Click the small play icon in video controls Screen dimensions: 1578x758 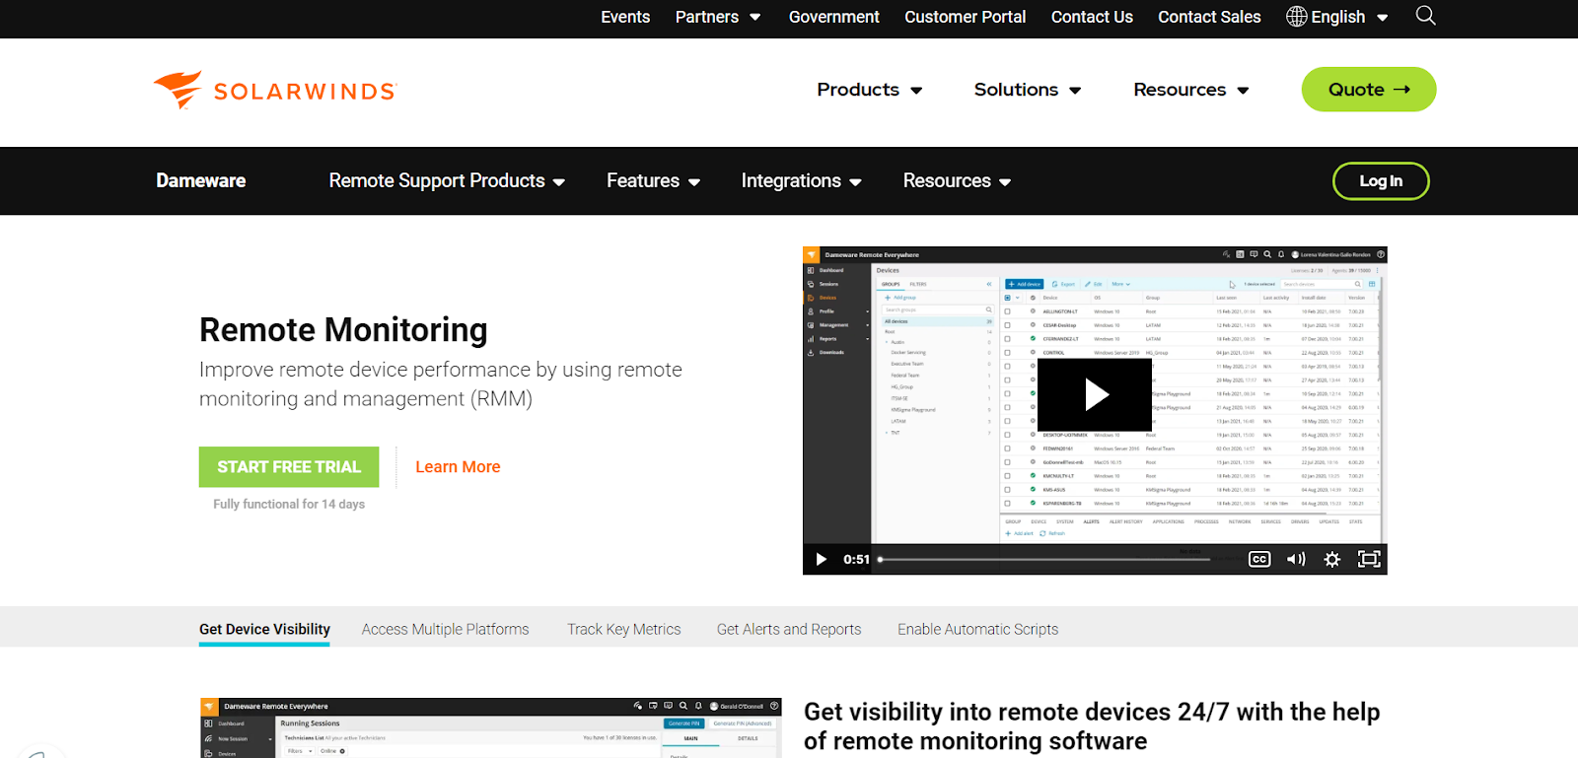tap(821, 559)
